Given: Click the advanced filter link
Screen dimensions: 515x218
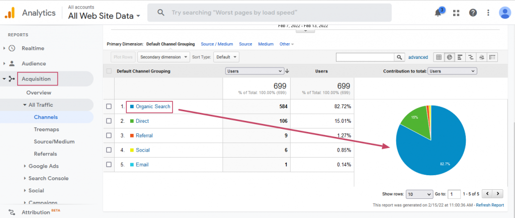Looking at the screenshot, I should pyautogui.click(x=418, y=57).
